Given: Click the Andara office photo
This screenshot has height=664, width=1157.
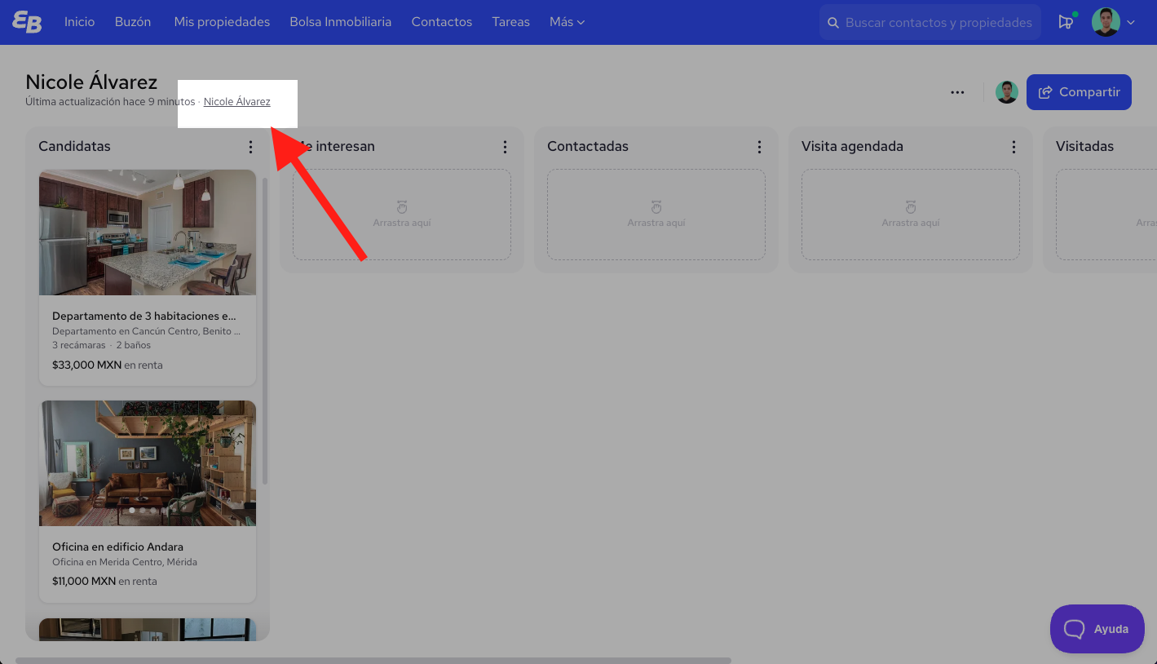Looking at the screenshot, I should pyautogui.click(x=148, y=463).
